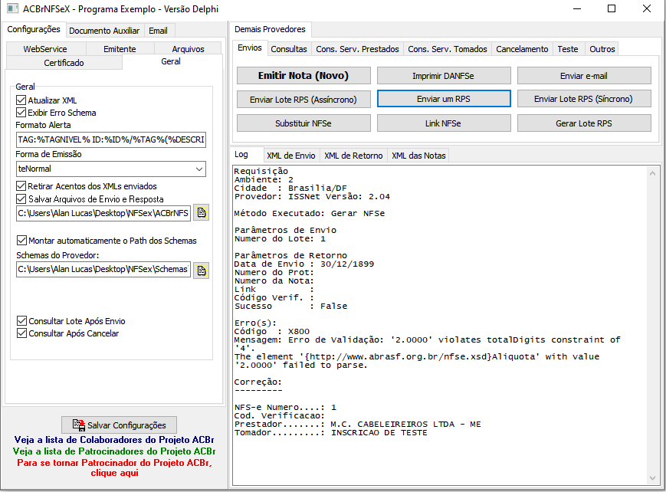
Task: Open the WebService tab
Action: [45, 49]
